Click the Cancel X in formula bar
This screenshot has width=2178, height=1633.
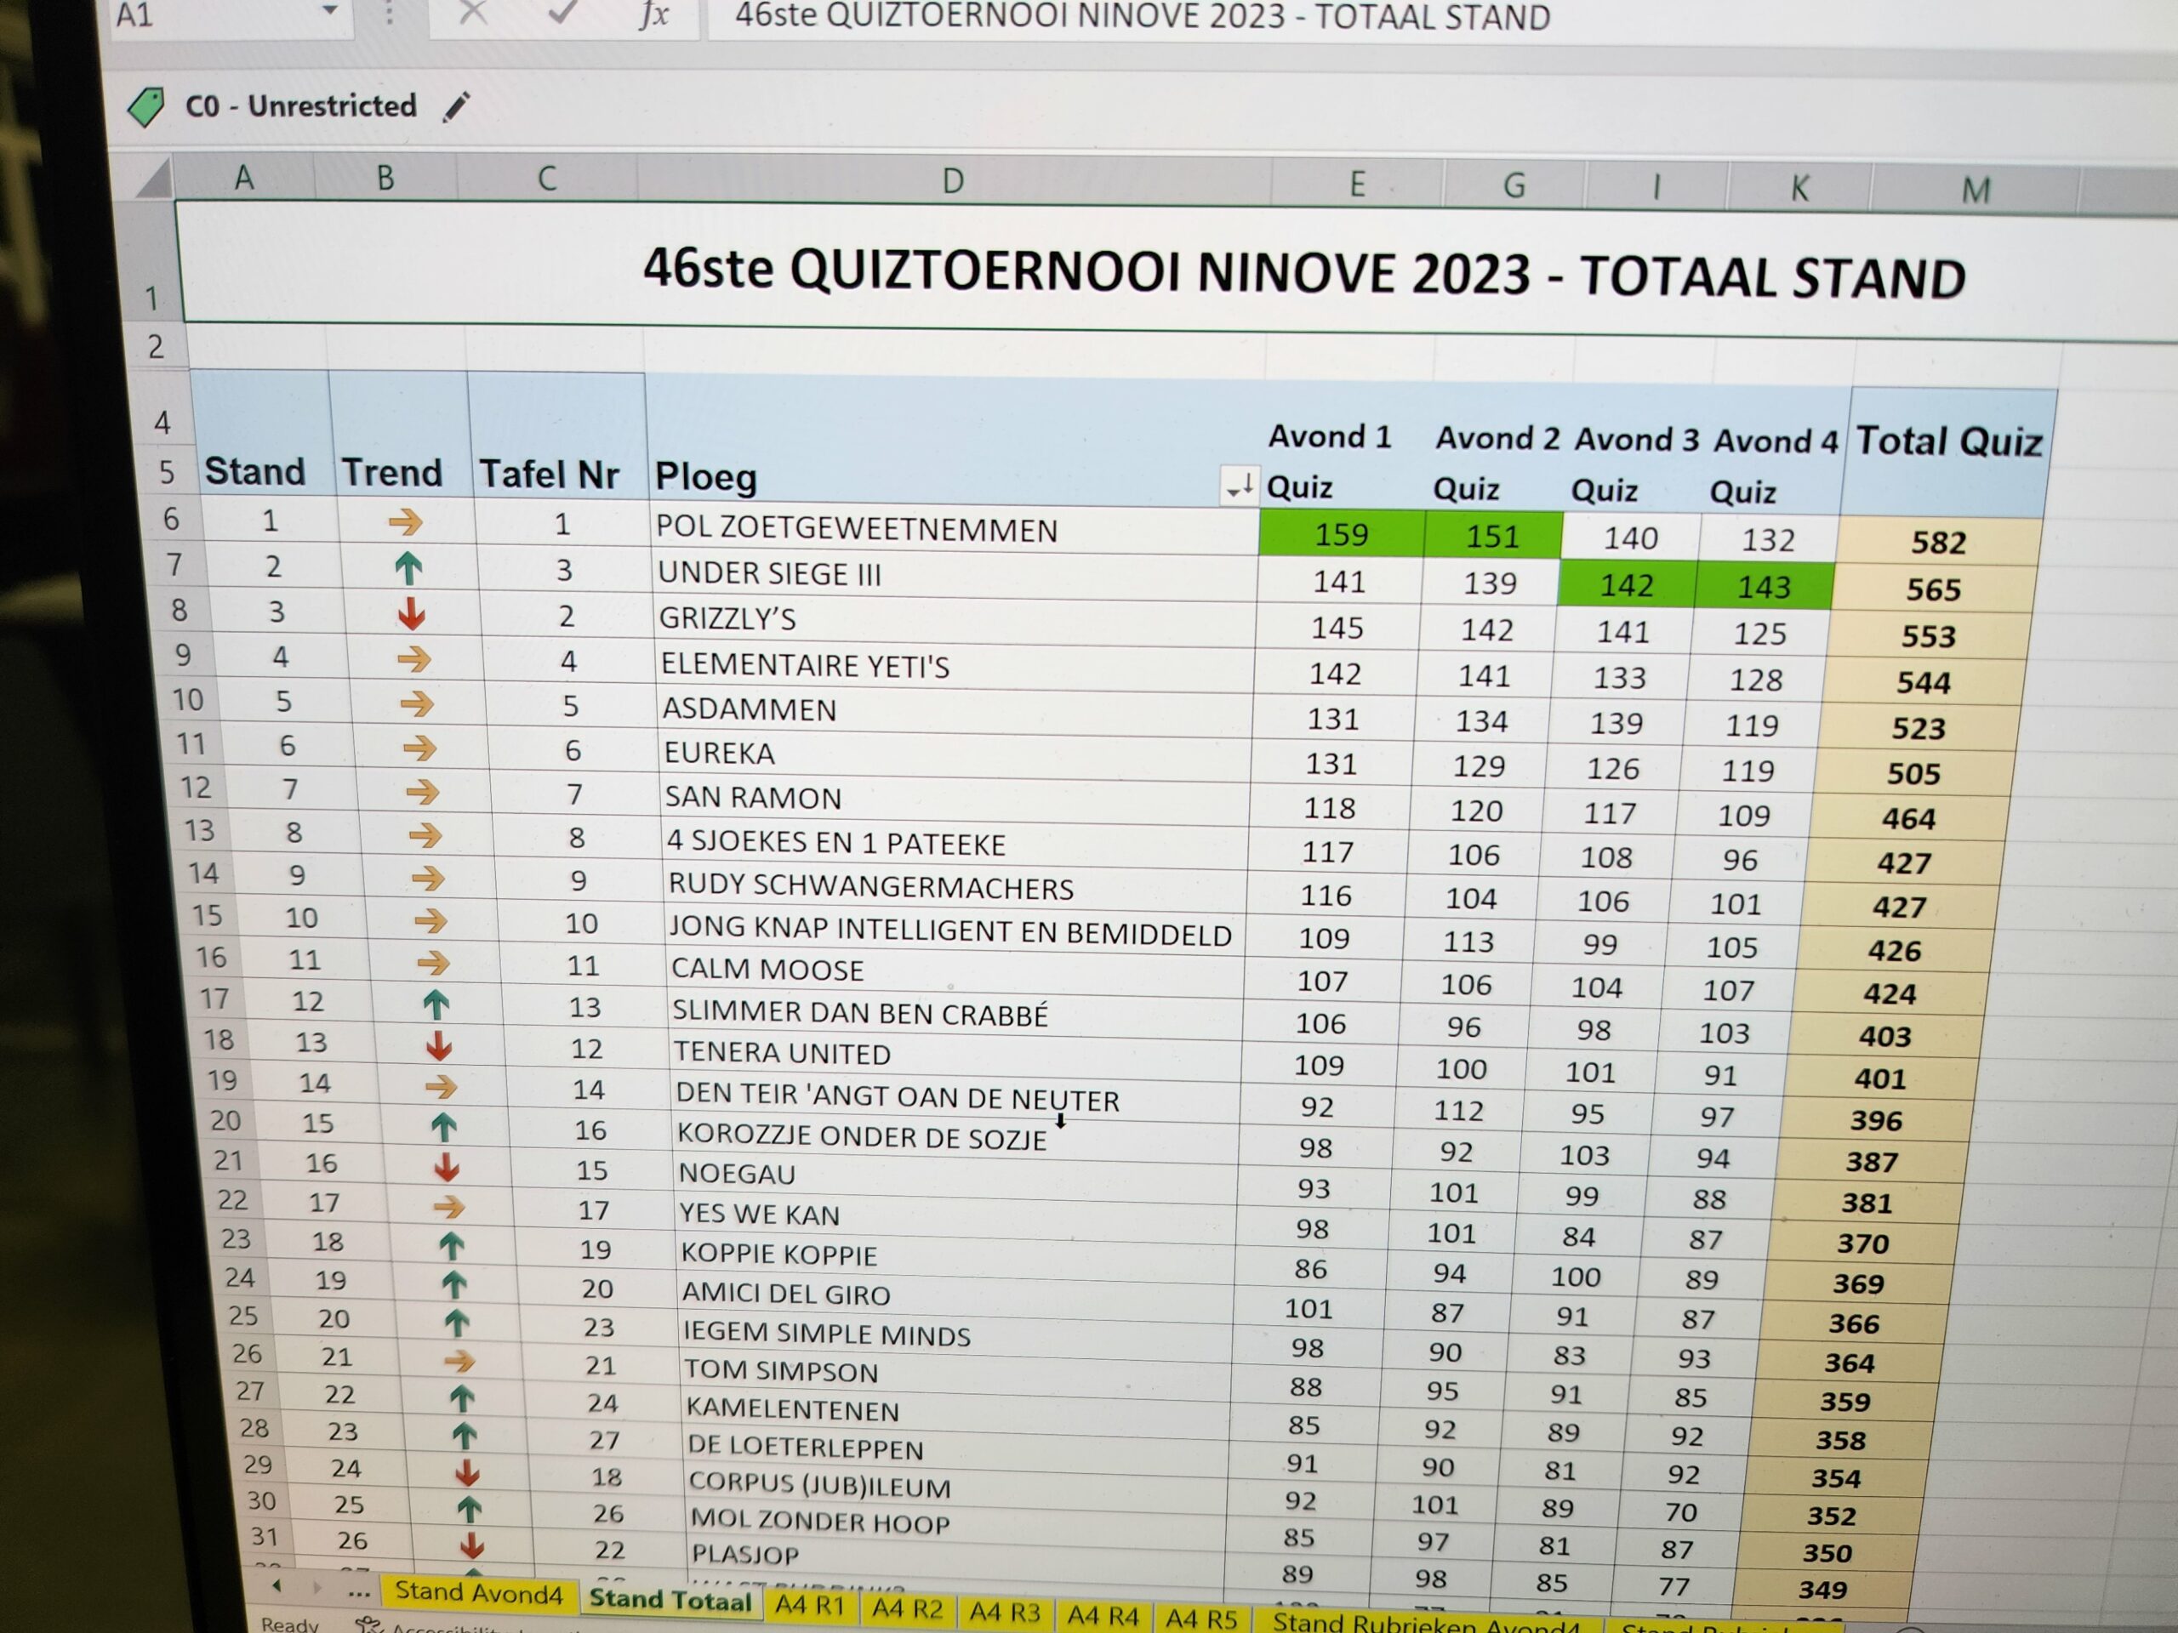474,13
